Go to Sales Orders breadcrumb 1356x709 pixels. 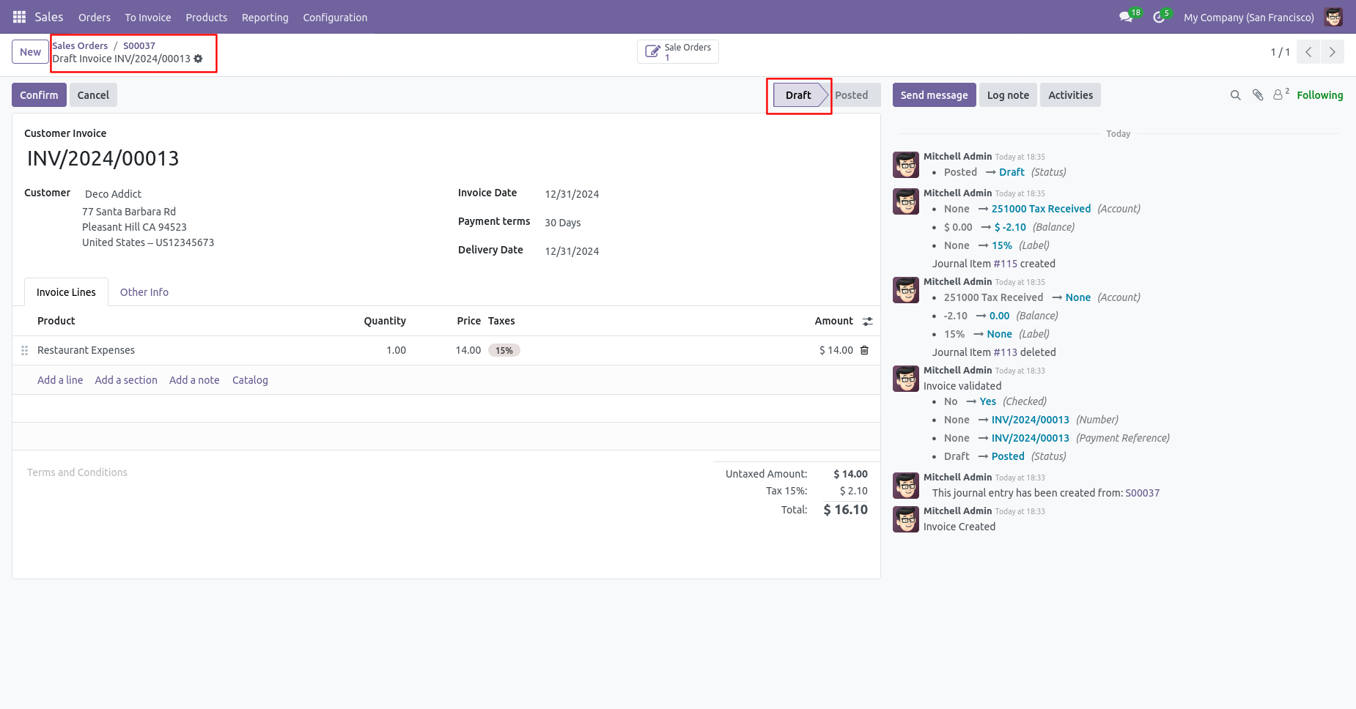click(80, 45)
